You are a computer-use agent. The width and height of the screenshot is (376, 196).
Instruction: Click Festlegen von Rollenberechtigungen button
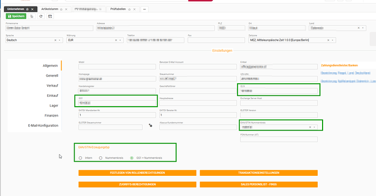[137, 173]
